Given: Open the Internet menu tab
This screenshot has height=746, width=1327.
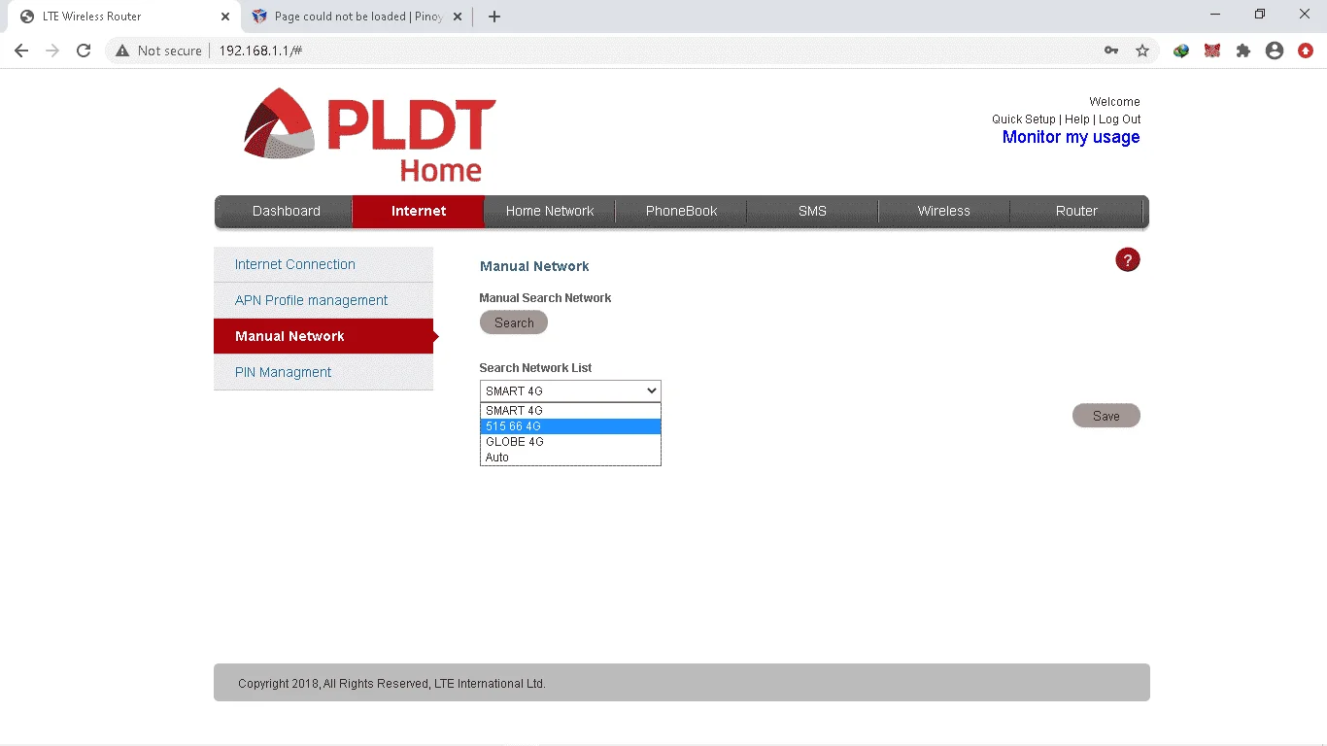Looking at the screenshot, I should [419, 211].
